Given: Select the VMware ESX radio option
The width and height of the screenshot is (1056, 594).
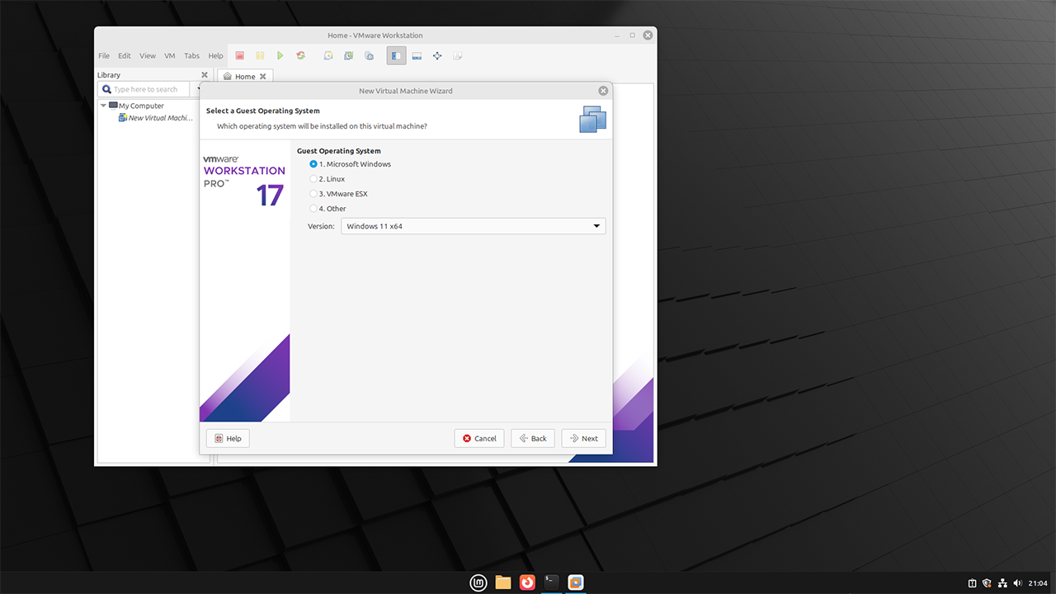Looking at the screenshot, I should click(x=313, y=194).
